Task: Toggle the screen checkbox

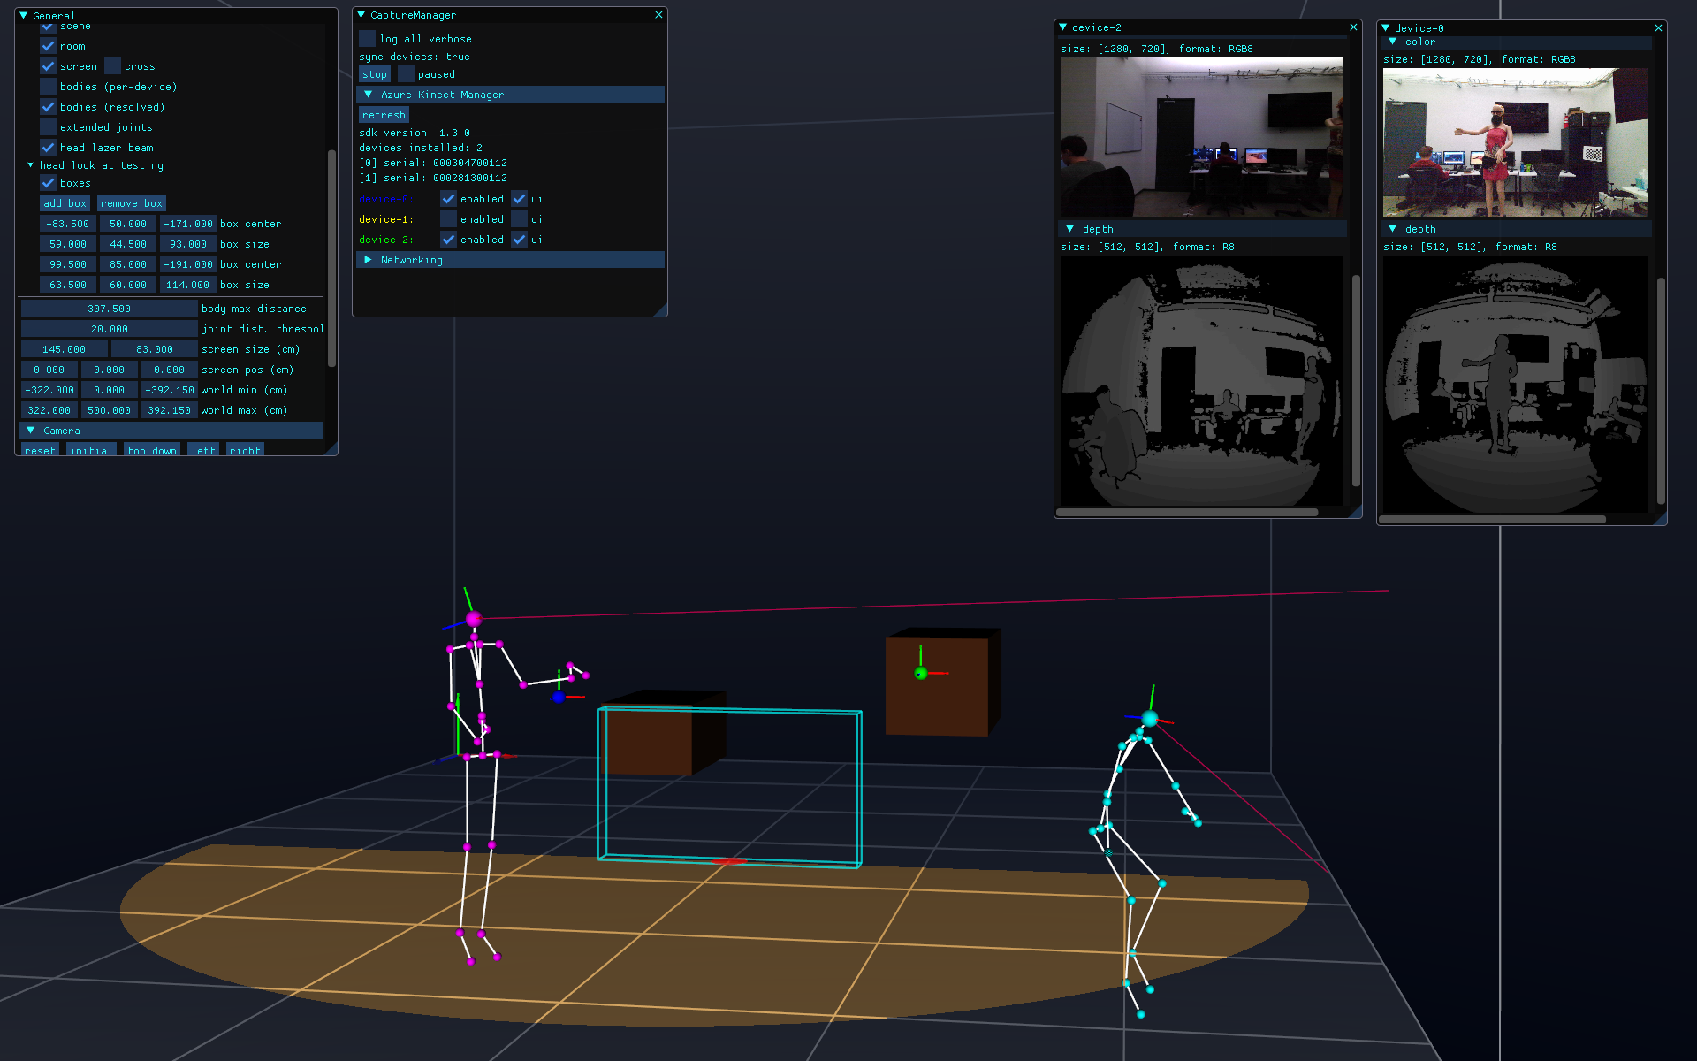Action: pos(48,66)
